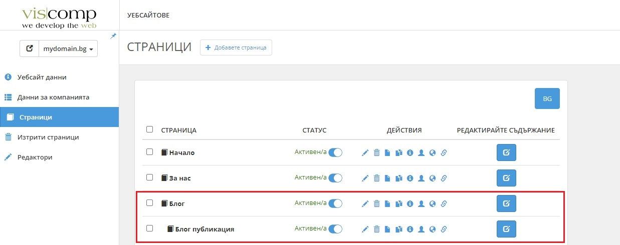Viewport: 620px width, 245px height.
Task: Click the copy pages icon for Блог
Action: pos(398,203)
